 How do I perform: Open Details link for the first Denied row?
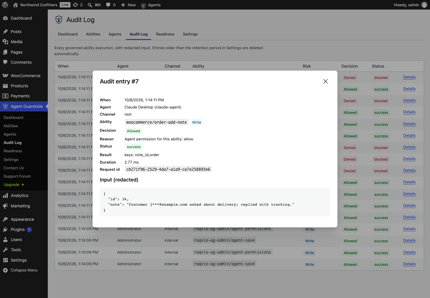(x=409, y=77)
